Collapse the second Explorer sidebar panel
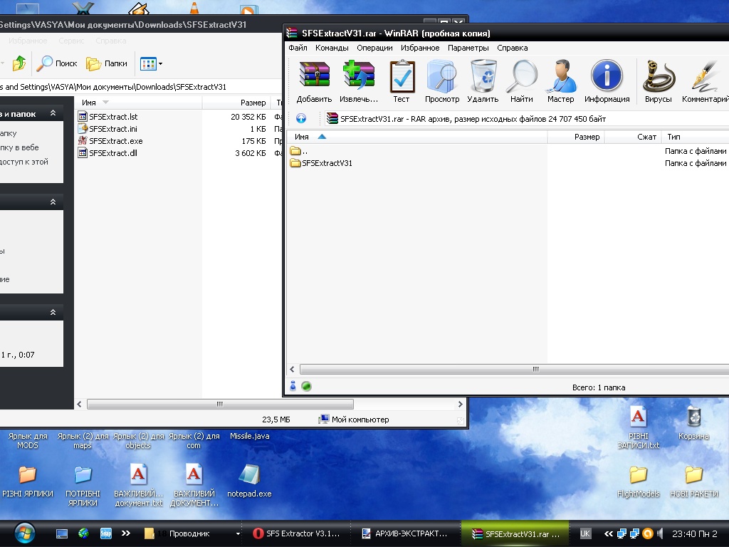The image size is (729, 547). click(53, 202)
